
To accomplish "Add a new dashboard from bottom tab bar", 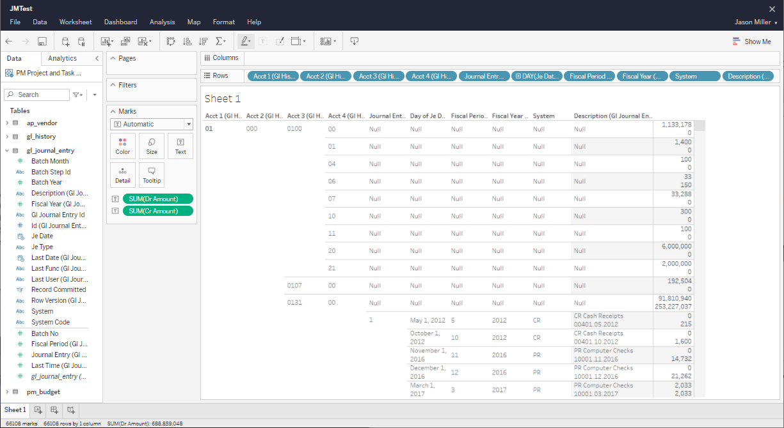I will 54,410.
